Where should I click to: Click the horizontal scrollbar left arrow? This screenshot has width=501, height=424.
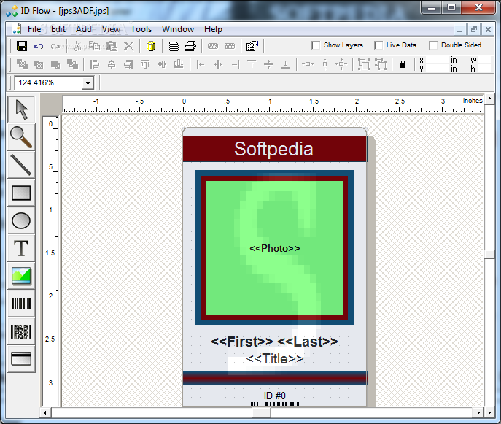pos(44,412)
